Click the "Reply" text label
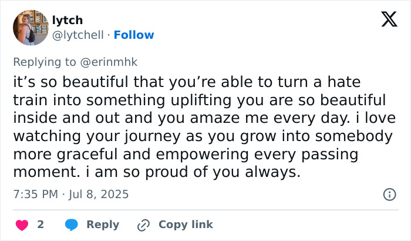411x241 pixels. coord(103,225)
